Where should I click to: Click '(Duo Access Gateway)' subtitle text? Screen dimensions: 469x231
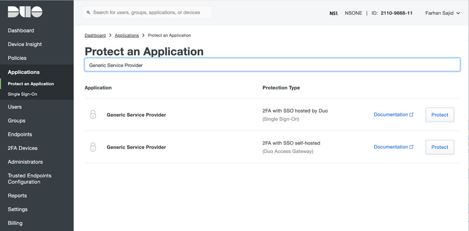288,151
